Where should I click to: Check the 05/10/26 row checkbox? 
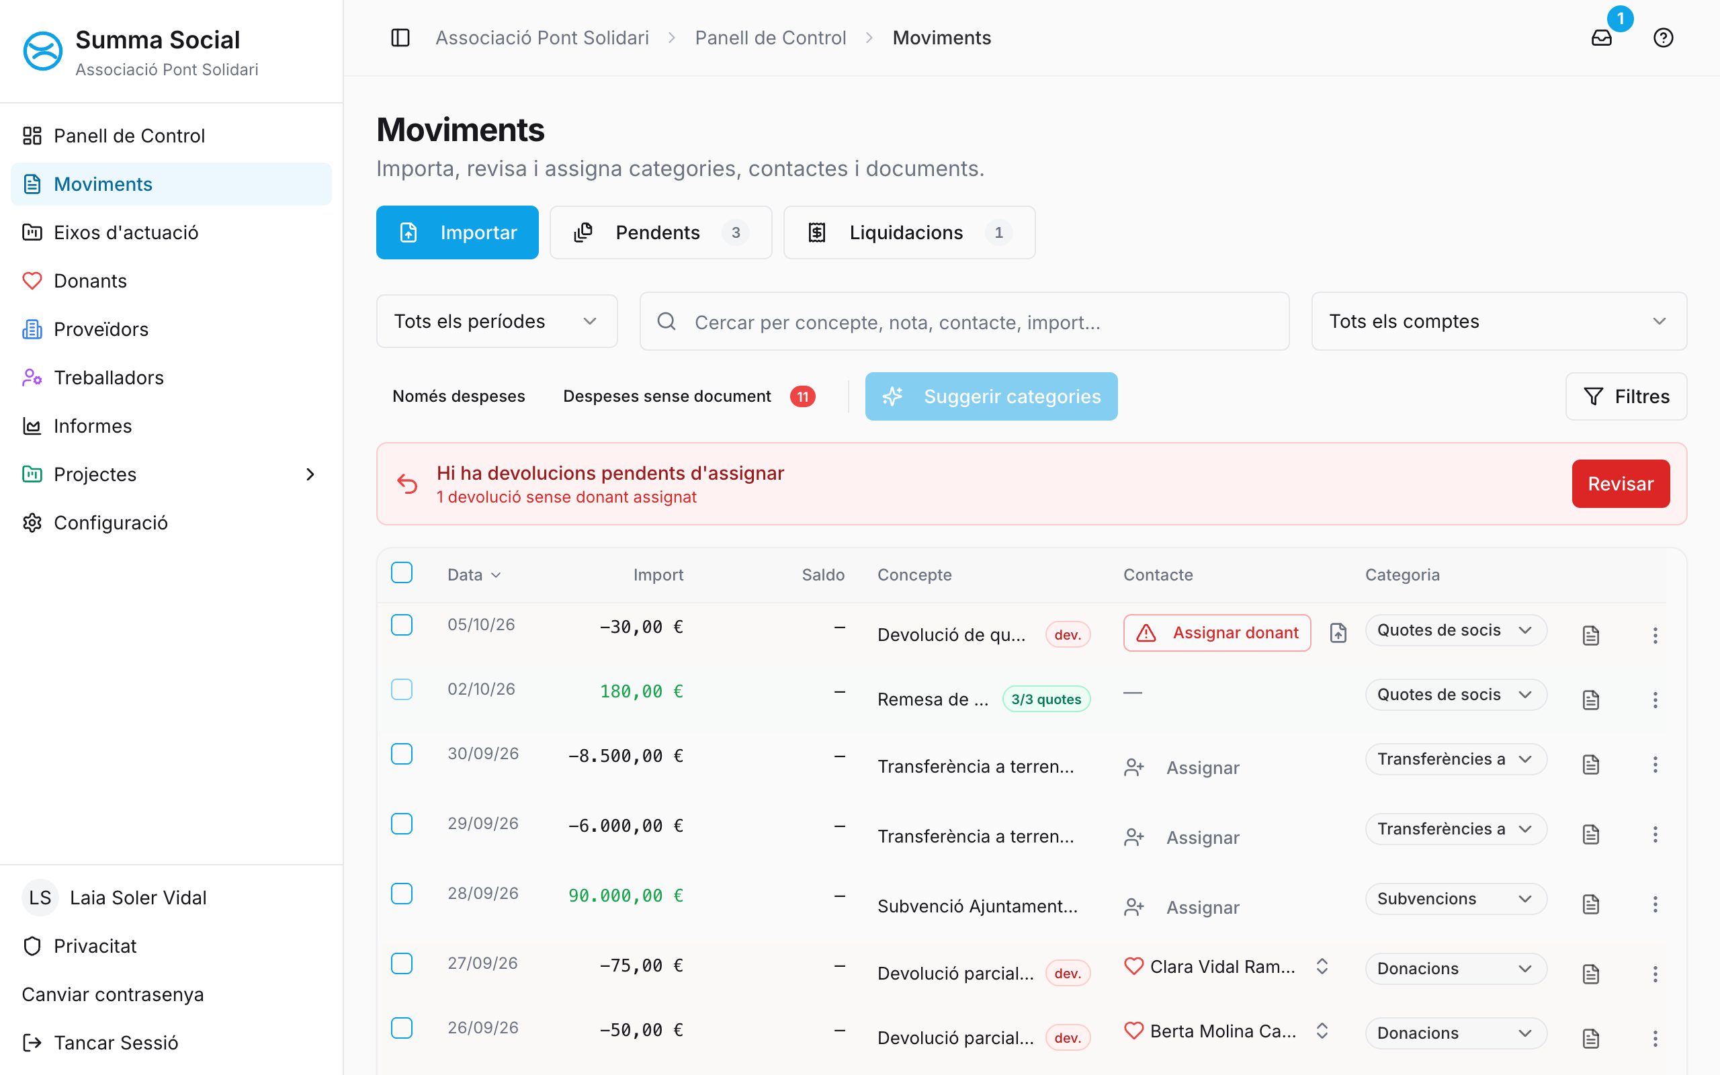click(x=402, y=625)
